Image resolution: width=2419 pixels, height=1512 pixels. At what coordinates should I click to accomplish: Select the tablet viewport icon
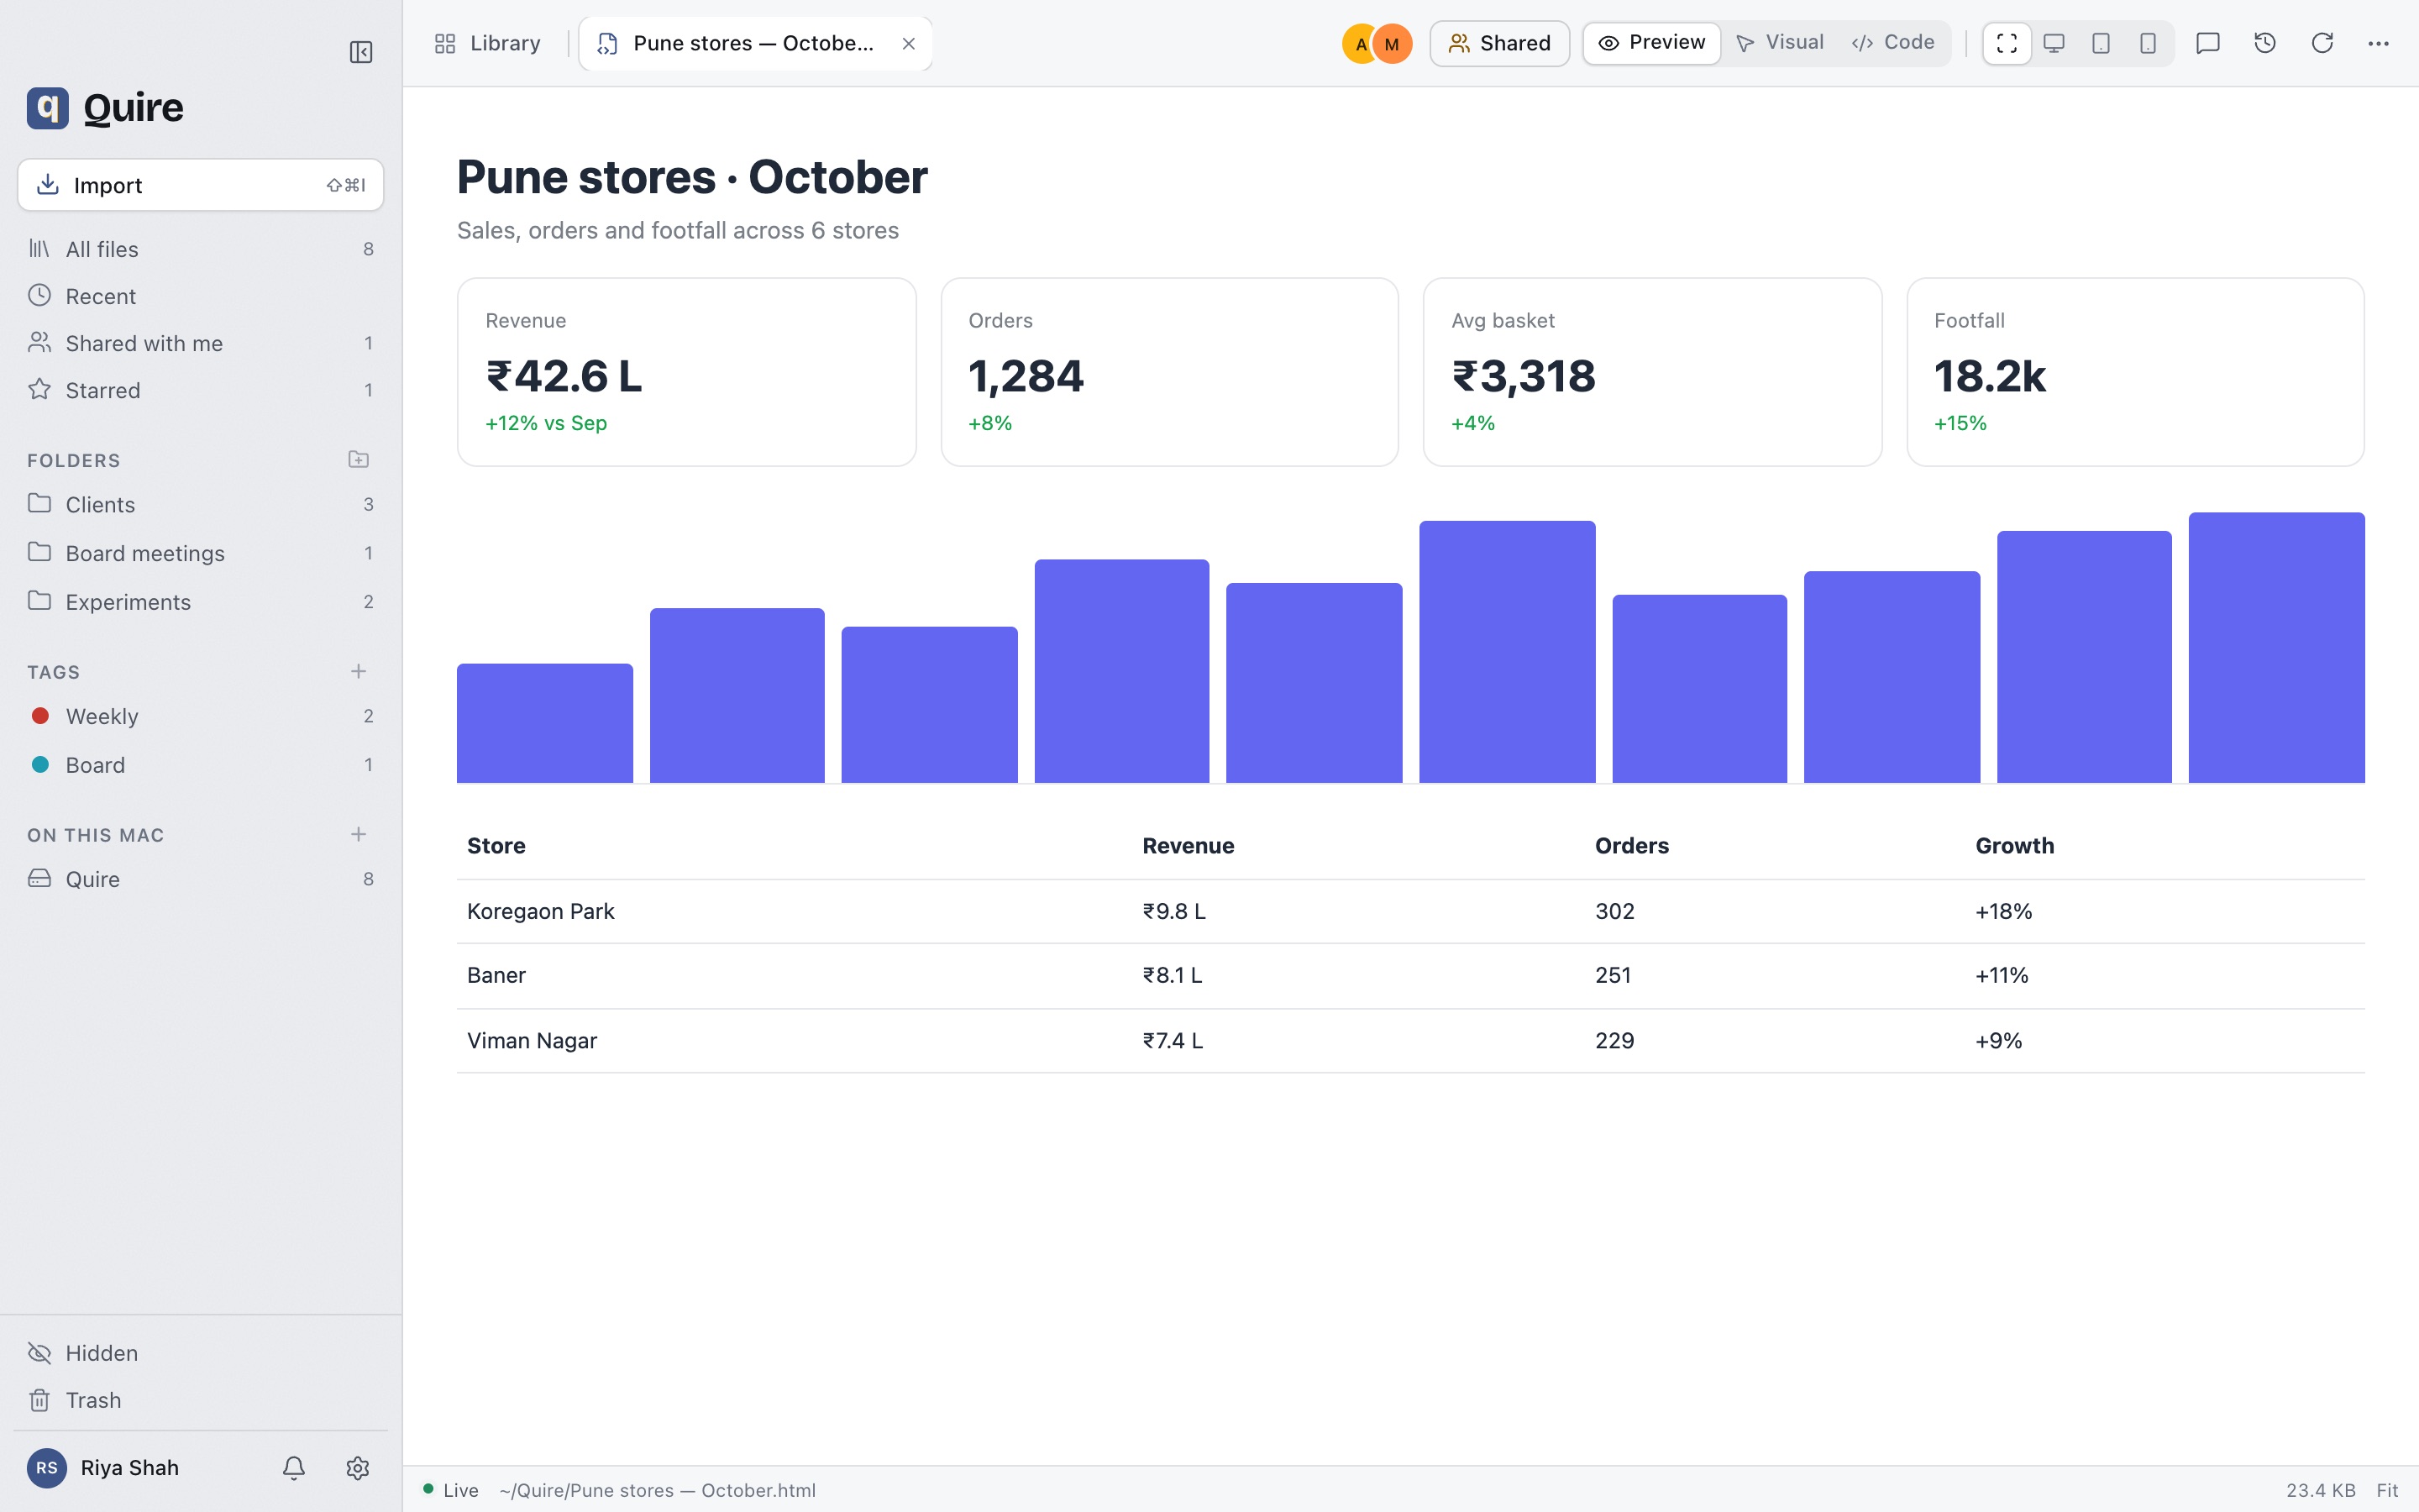pos(2102,43)
